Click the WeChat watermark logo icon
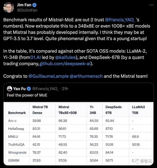Screen dimensions: 157x168 137,161
